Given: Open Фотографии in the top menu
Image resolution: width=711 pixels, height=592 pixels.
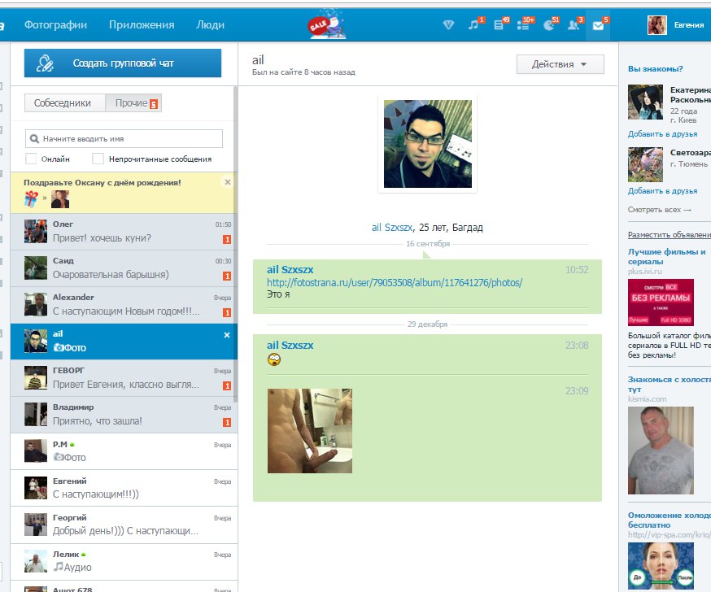Looking at the screenshot, I should click(55, 25).
